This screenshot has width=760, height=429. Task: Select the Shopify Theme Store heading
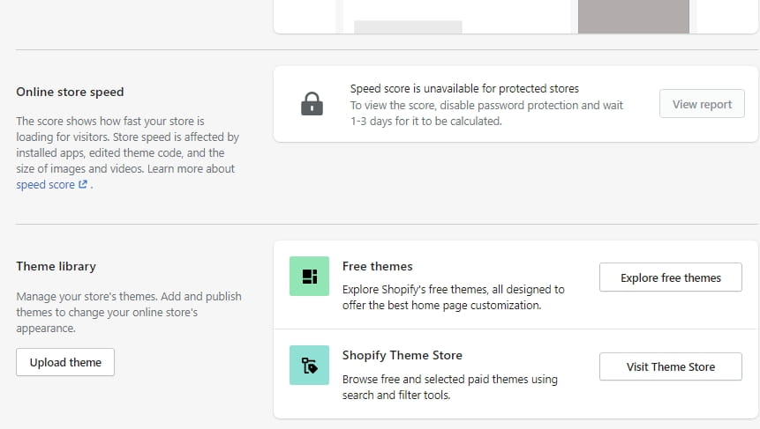click(x=403, y=355)
